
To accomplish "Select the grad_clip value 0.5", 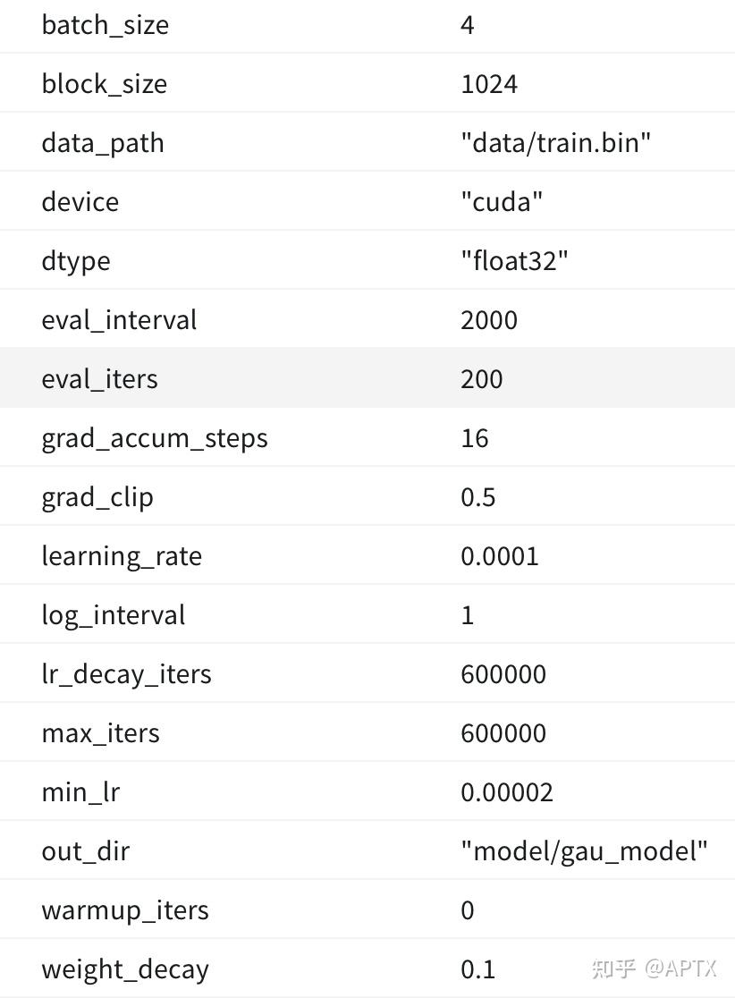I will pos(477,497).
